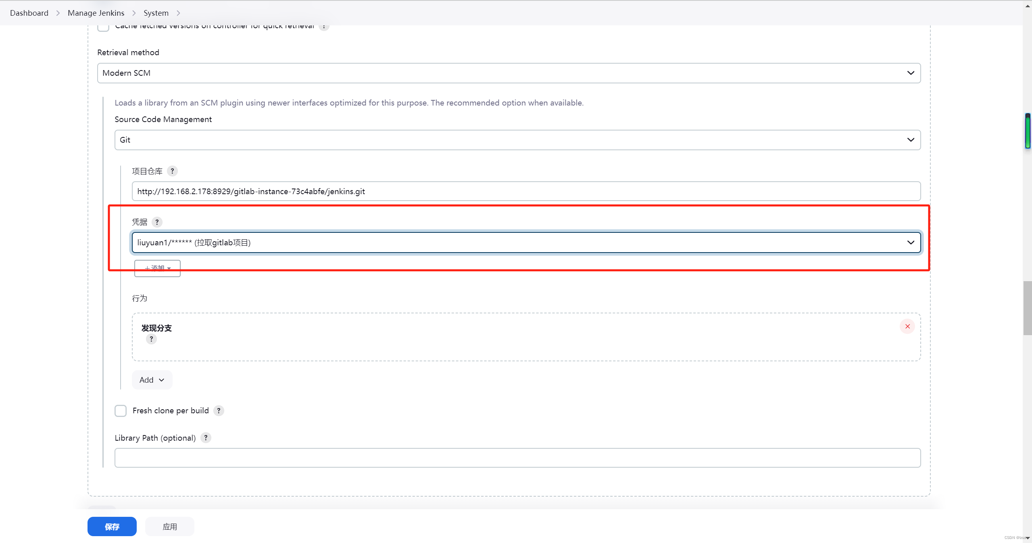
Task: Click help icon next to 项目仓库
Action: [172, 171]
